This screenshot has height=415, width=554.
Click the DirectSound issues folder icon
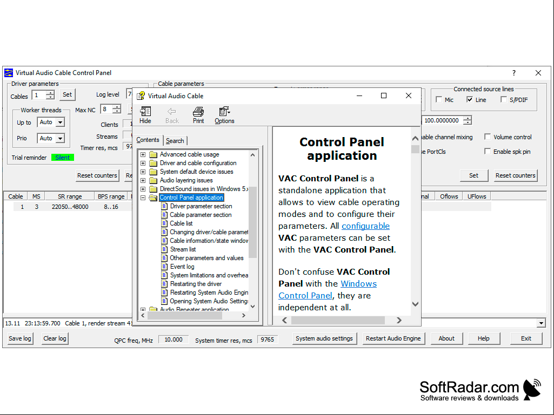point(153,189)
